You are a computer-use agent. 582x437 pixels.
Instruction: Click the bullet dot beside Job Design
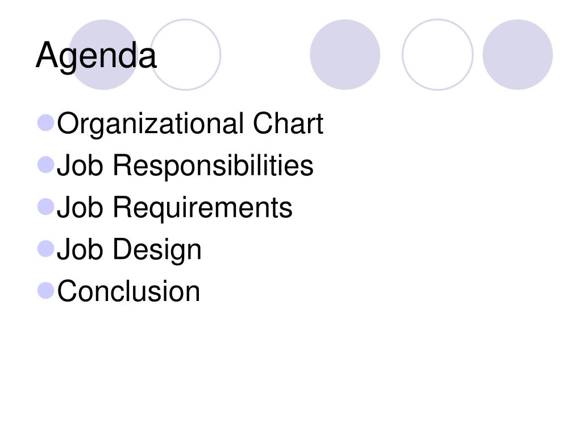(x=46, y=249)
